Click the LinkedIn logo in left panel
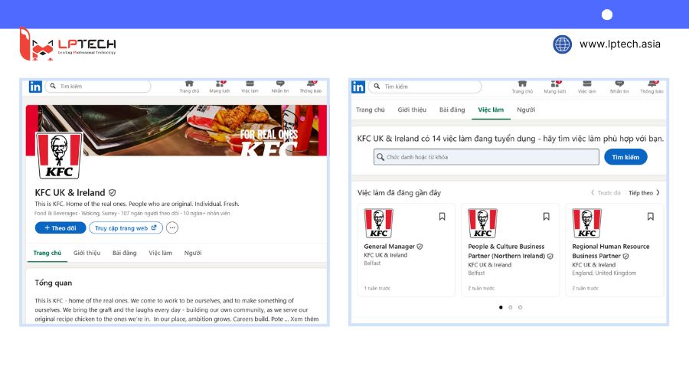689x383 pixels. pyautogui.click(x=35, y=87)
